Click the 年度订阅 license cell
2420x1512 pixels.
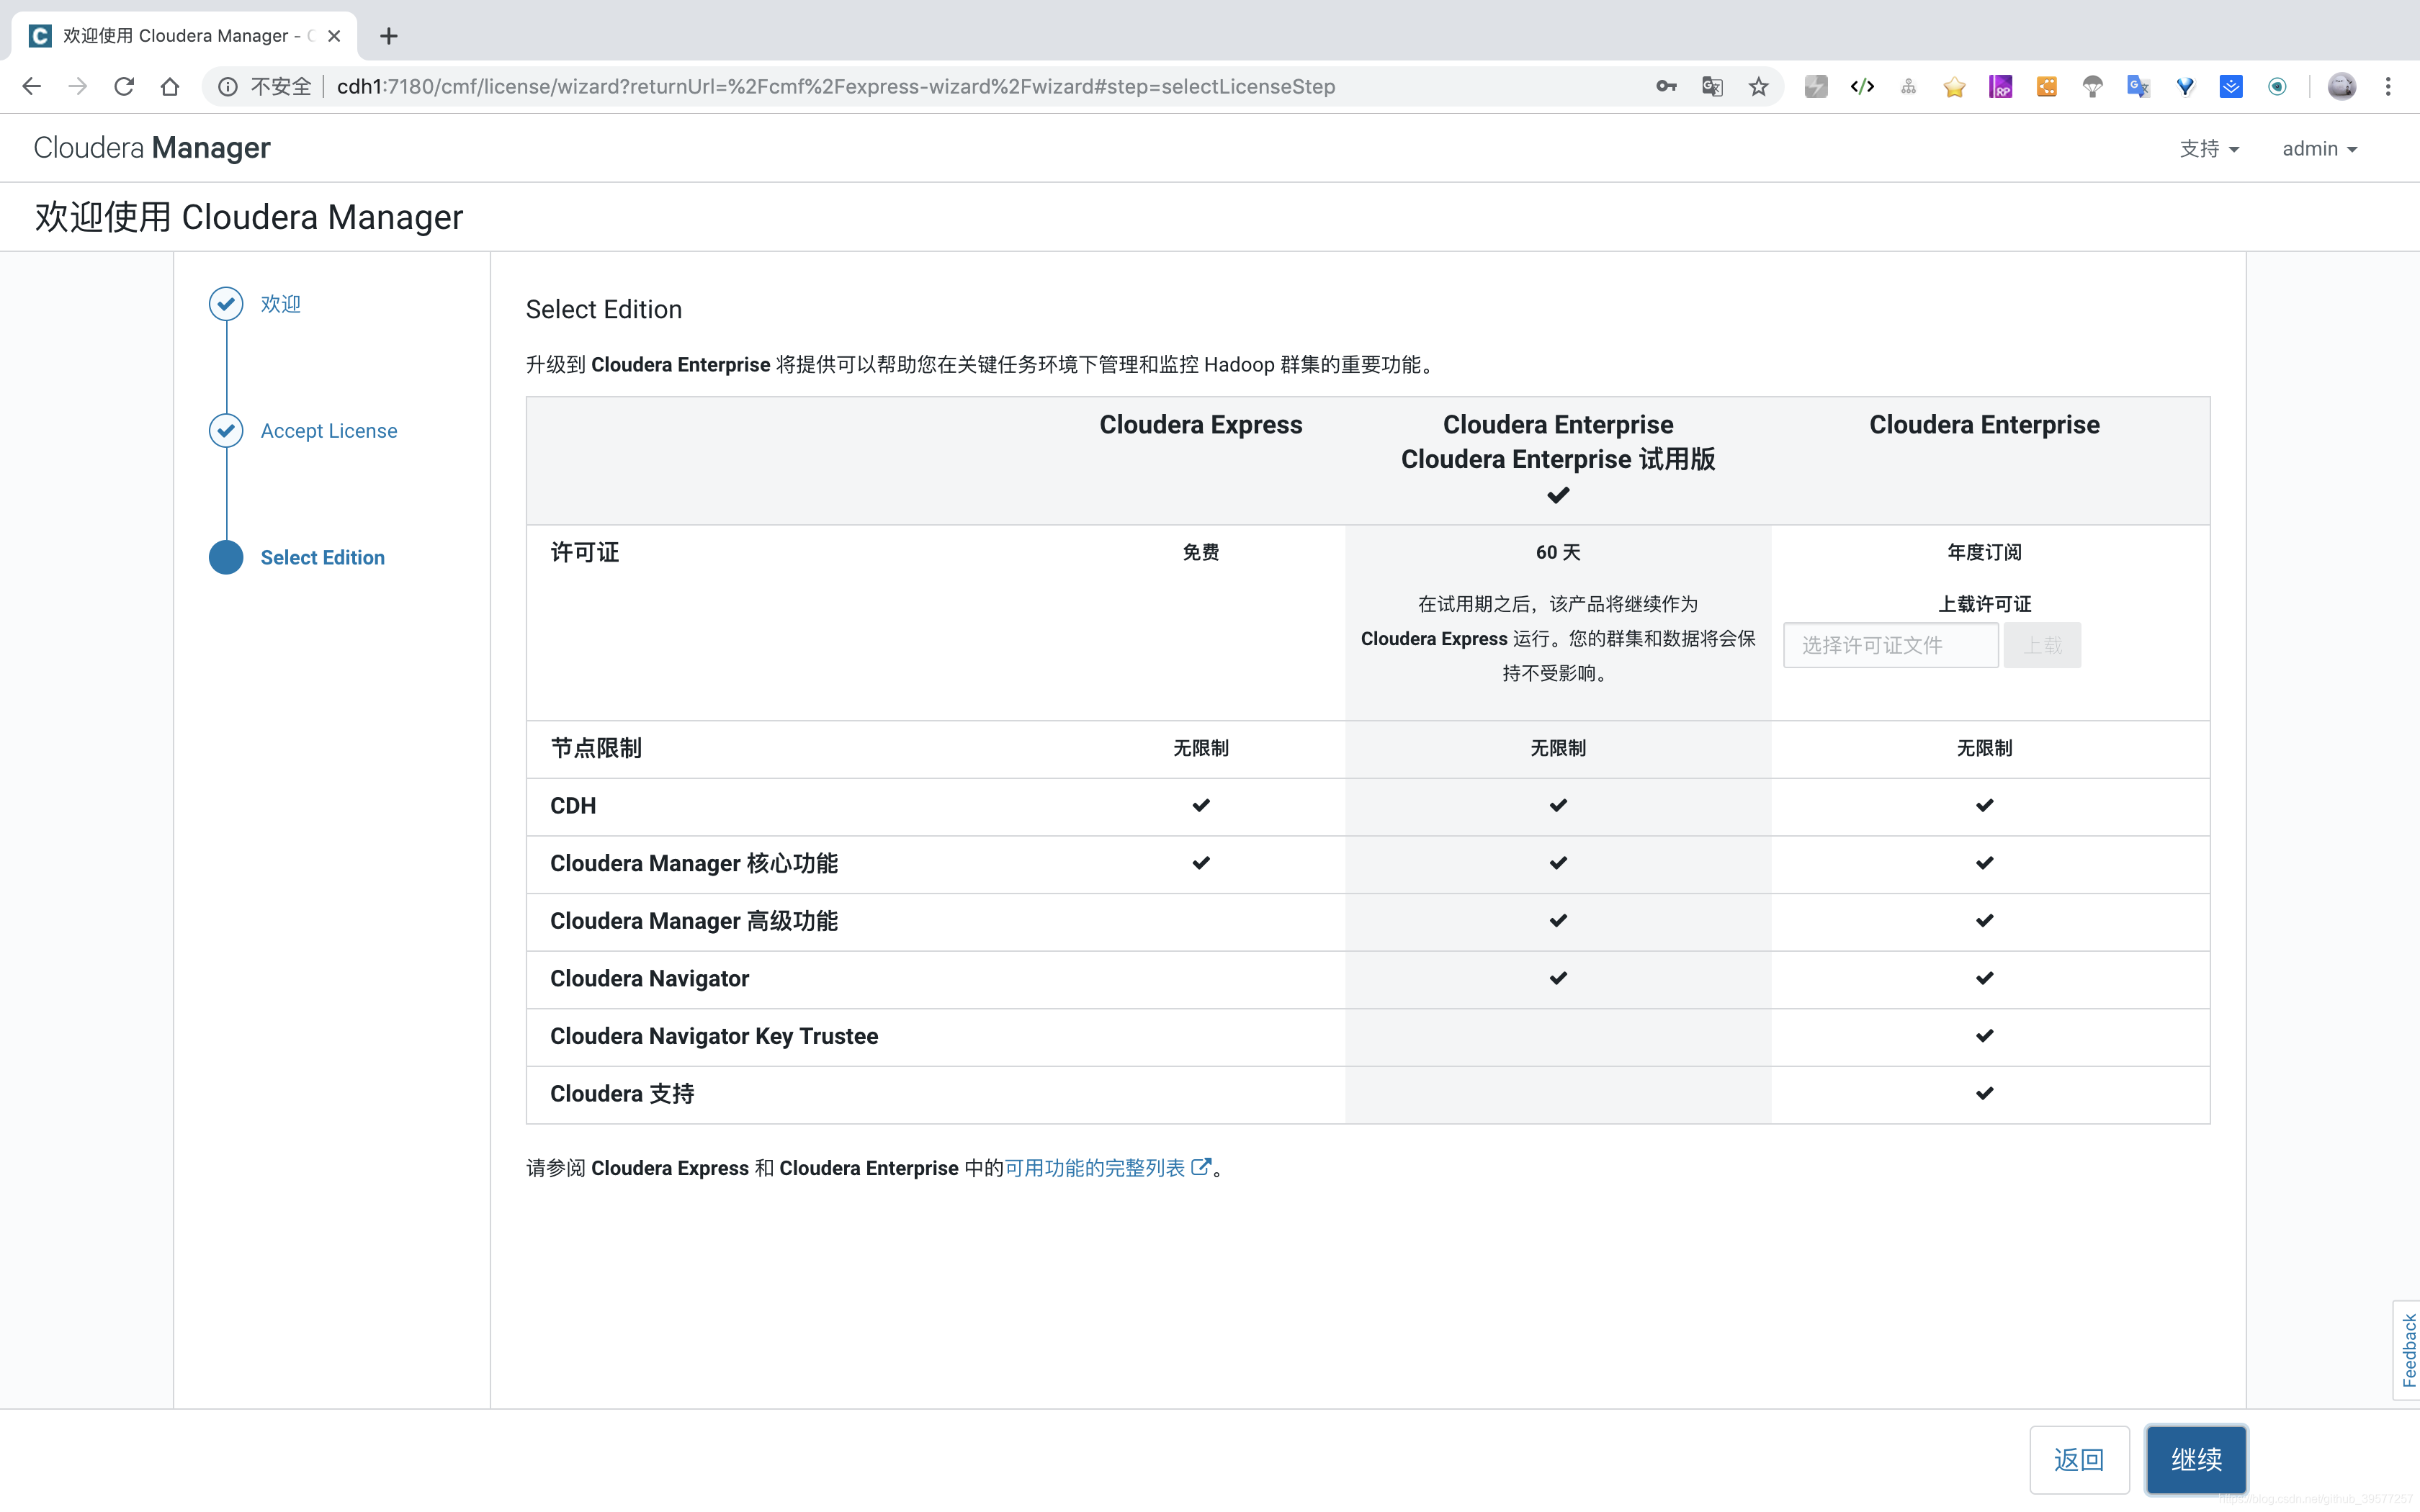point(1984,553)
